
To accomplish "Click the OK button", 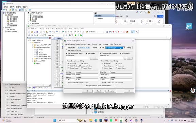I will coord(87,91).
